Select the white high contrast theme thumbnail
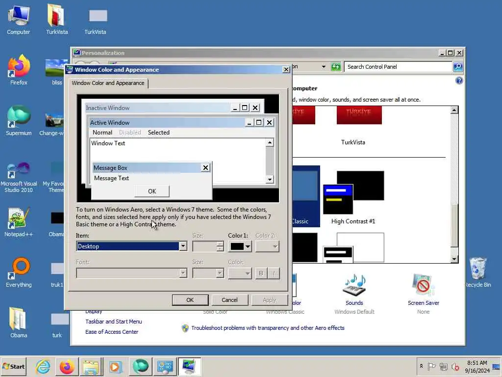Screen dimensions: 502x377 click(353, 248)
